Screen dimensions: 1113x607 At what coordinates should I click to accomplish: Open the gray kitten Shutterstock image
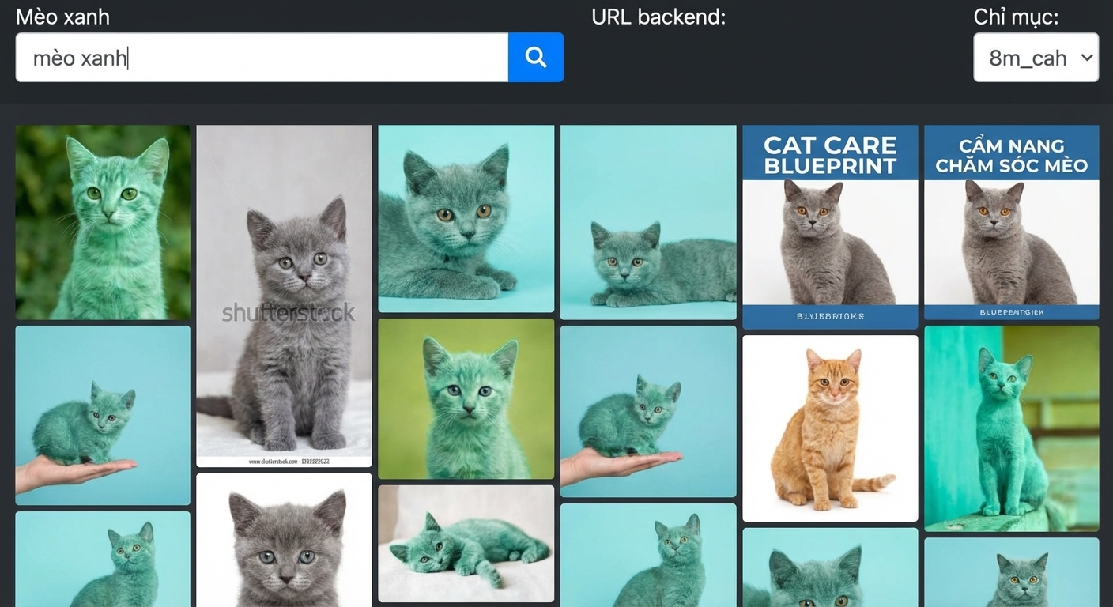tap(284, 296)
